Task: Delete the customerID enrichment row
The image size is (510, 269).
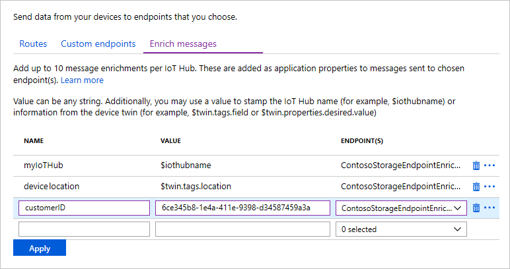Action: click(476, 208)
